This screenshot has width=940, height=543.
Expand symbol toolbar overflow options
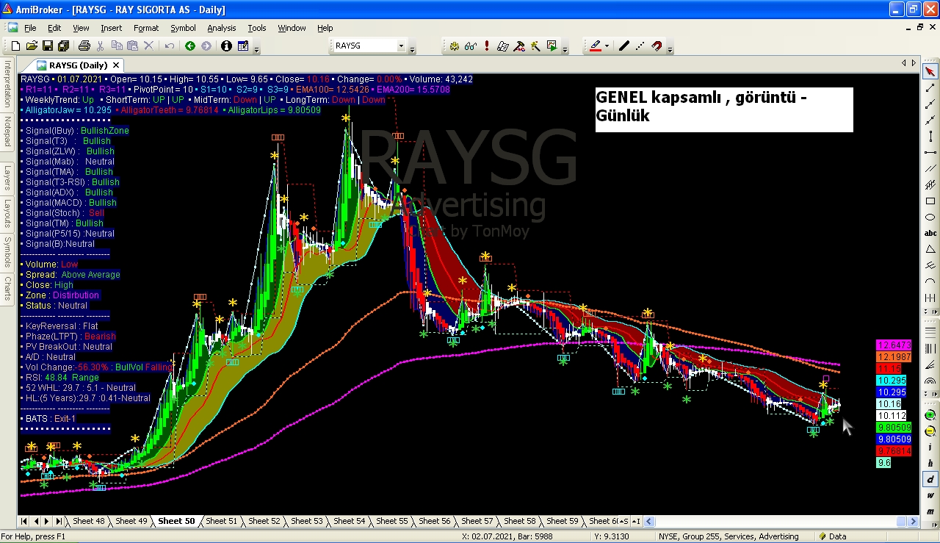coord(412,48)
